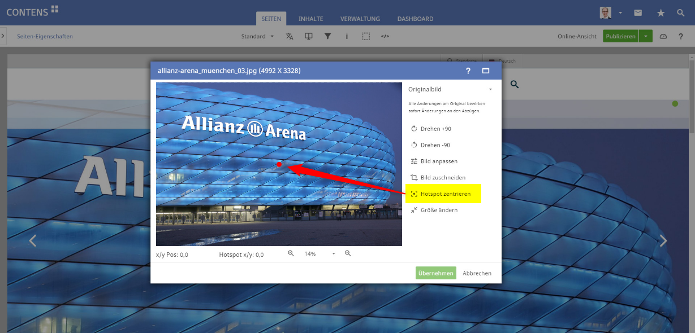This screenshot has width=695, height=333.
Task: Click the red hotspot marker on image
Action: 279,164
